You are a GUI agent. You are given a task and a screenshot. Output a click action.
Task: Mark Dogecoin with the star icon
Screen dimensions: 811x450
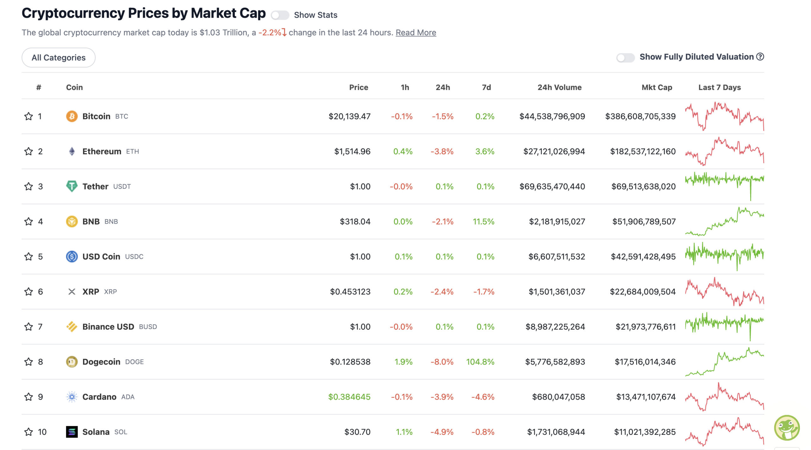[29, 362]
